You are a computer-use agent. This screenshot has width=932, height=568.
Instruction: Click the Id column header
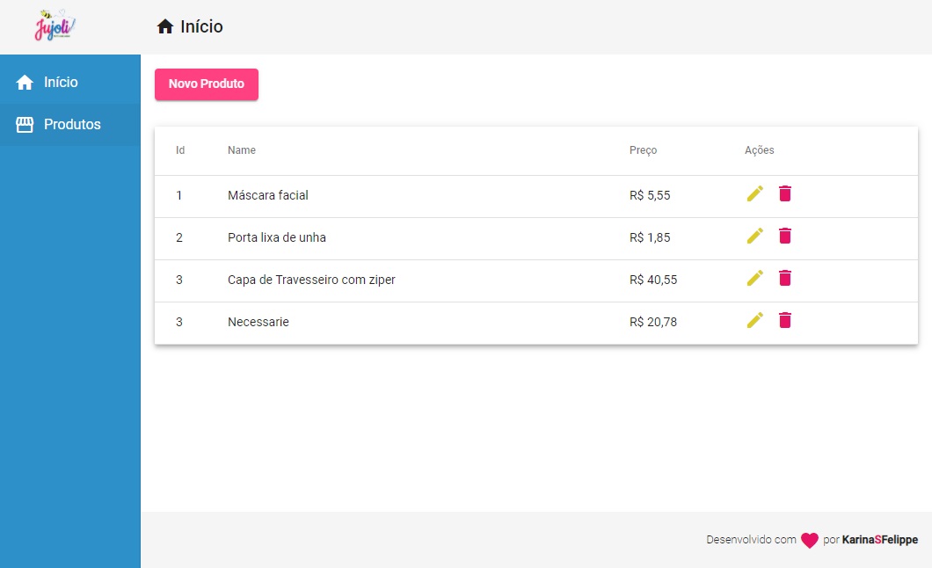point(180,150)
